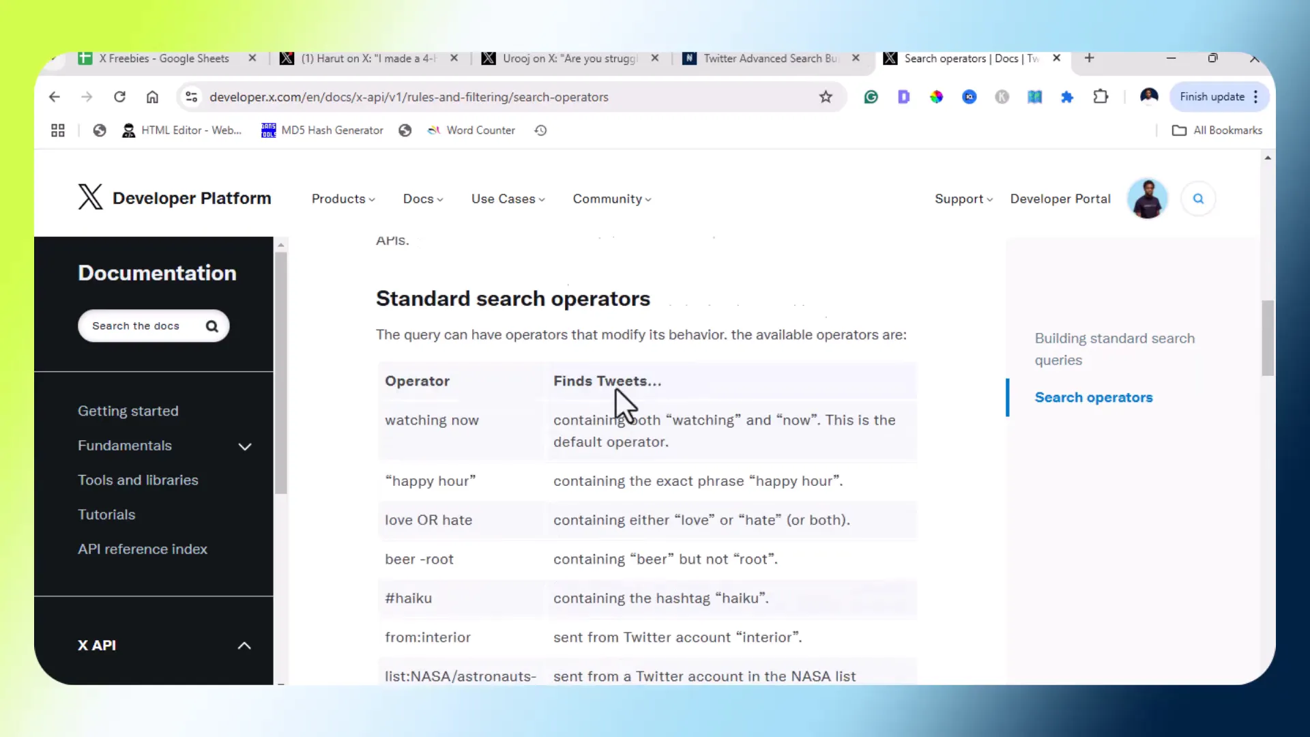This screenshot has height=737, width=1310.
Task: Open the blue map-like extension icon
Action: pos(1034,97)
